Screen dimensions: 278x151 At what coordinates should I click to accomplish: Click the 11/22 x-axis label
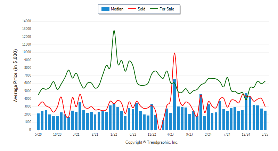tap(152, 135)
